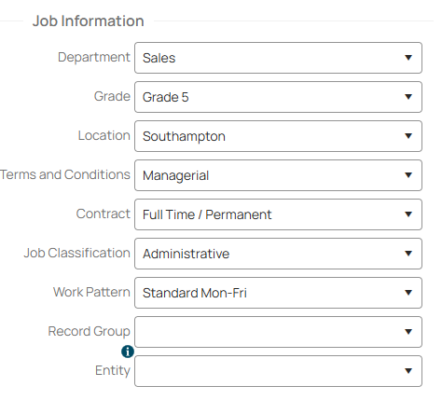This screenshot has width=442, height=400.
Task: Click the Job Information section heading
Action: (89, 21)
